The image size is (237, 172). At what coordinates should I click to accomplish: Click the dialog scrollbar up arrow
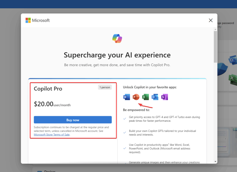click(x=215, y=29)
